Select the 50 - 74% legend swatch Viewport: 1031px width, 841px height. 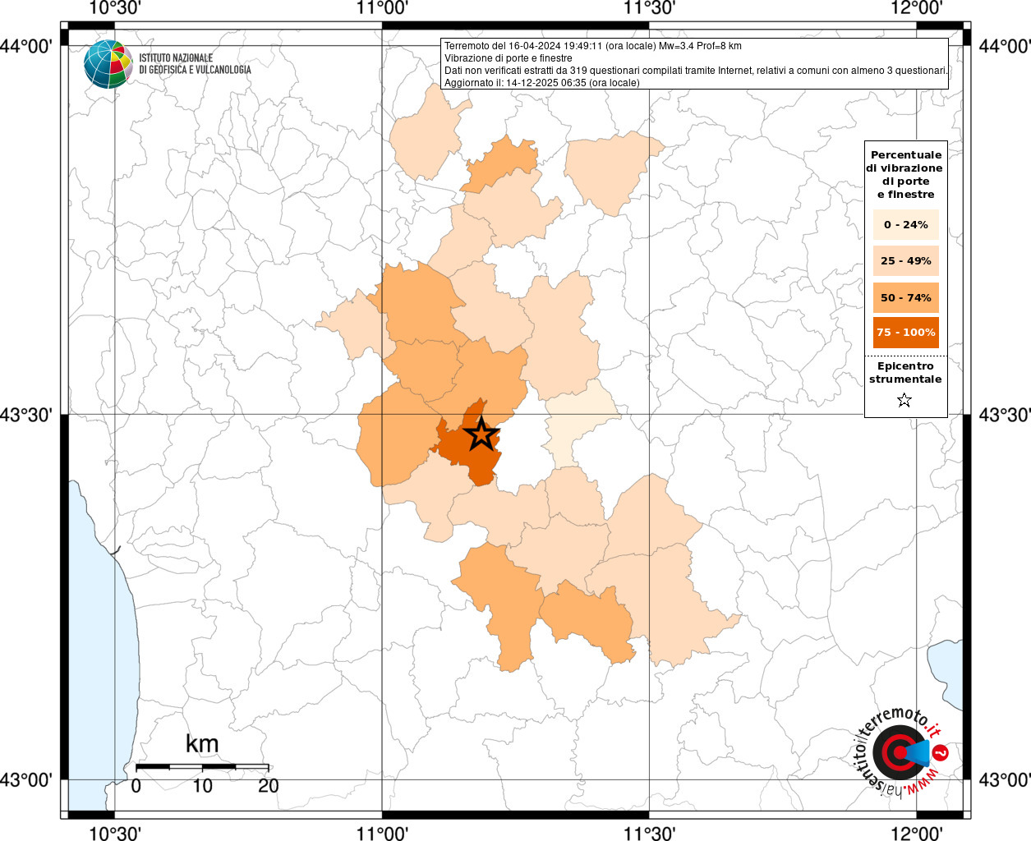(906, 297)
